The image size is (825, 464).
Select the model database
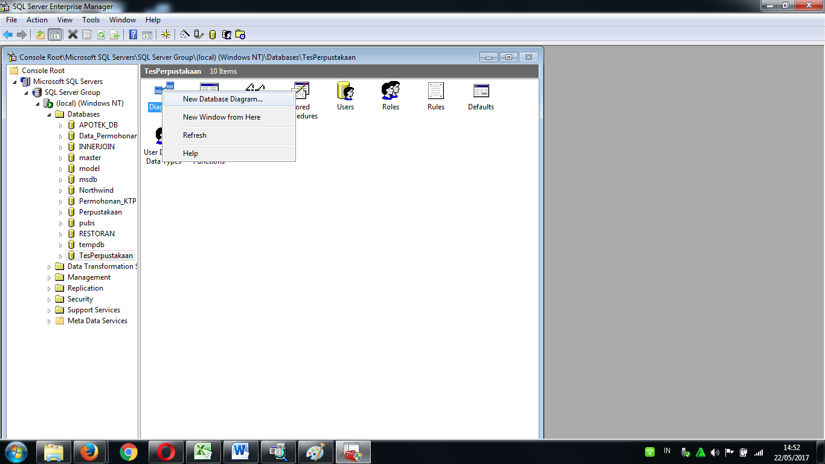click(x=89, y=169)
